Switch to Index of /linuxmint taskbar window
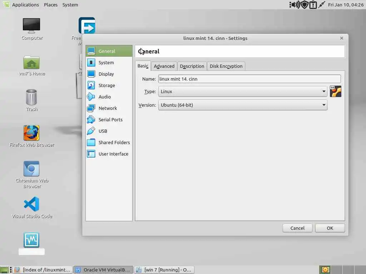Image resolution: width=366 pixels, height=274 pixels. point(43,270)
